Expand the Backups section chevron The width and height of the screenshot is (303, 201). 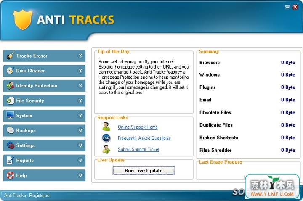[80, 130]
